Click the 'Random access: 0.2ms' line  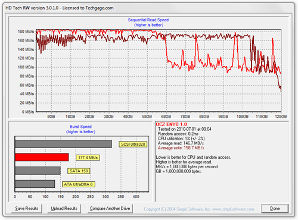pos(178,134)
